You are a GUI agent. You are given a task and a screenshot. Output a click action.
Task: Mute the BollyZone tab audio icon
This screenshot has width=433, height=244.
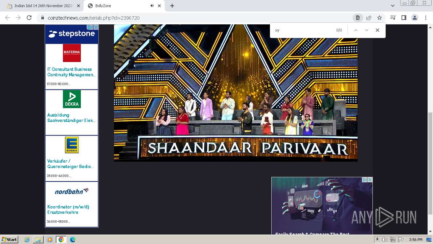(152, 6)
